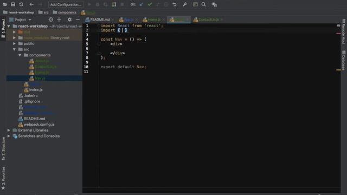
Task: Click the Open folder toolbar icon
Action: coord(5,4)
